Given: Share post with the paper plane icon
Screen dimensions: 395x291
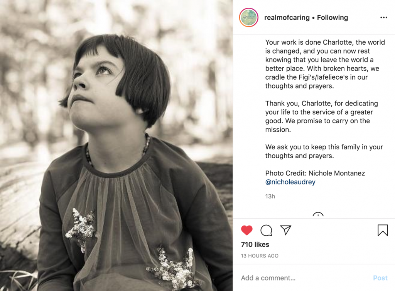Looking at the screenshot, I should pos(285,230).
